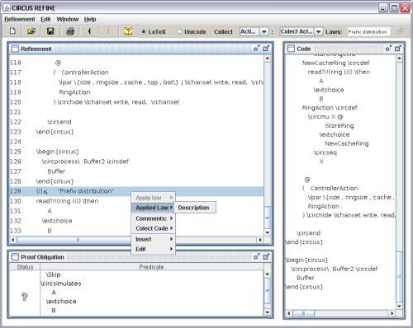Click \Skip text in Proof Obligation predicate
This screenshot has width=413, height=328.
click(53, 274)
